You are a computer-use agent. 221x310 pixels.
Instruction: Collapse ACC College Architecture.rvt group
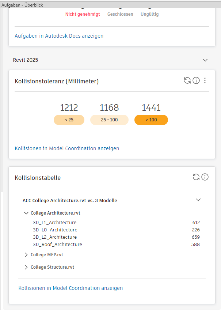tap(198, 200)
